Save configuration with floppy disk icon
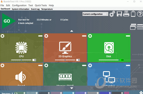 point(119,14)
